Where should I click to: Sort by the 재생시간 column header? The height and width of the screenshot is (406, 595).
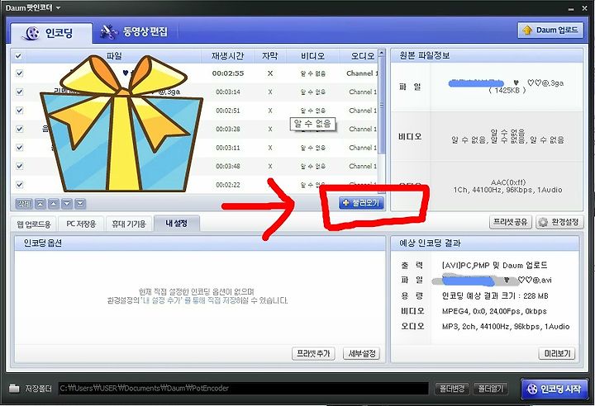pyautogui.click(x=227, y=56)
